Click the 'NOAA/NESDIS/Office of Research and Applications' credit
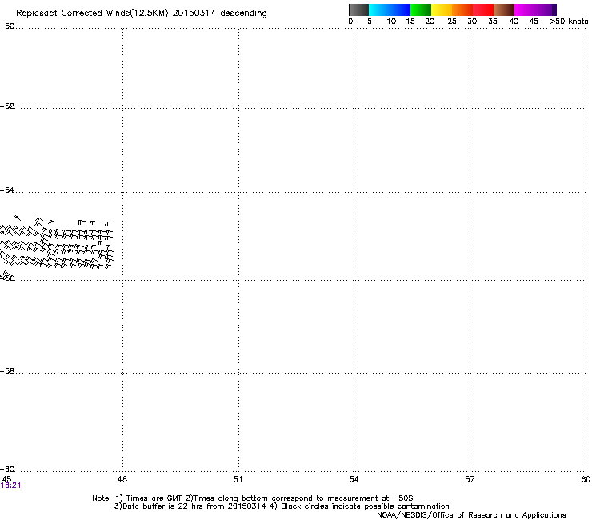Screen dimensions: 592x520 coord(471,515)
